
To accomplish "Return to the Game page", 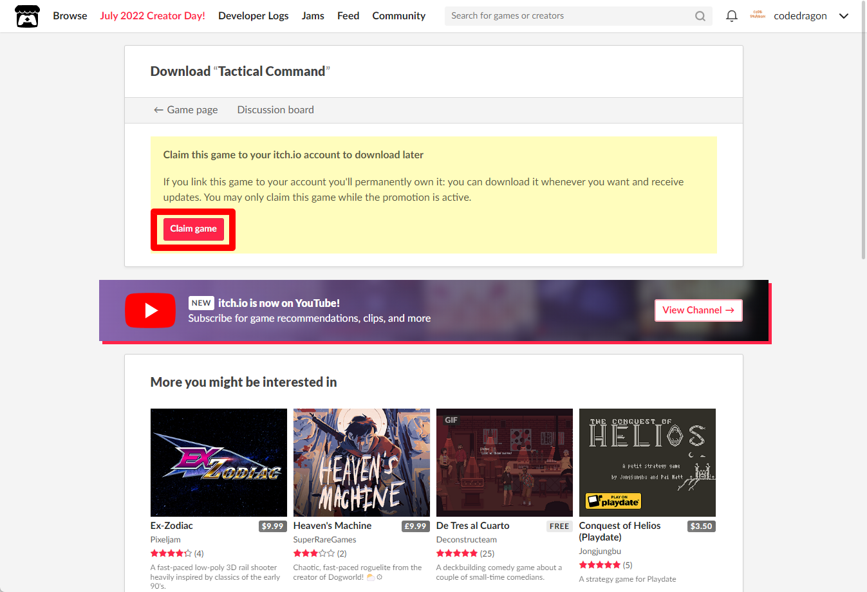I will (x=185, y=110).
